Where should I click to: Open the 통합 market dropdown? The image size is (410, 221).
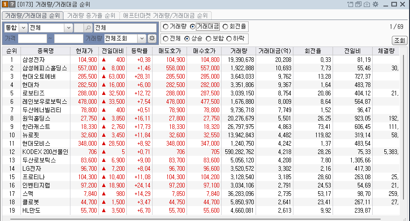tap(23, 27)
